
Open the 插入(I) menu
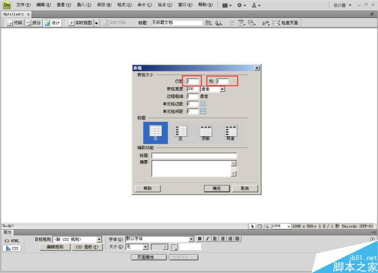pyautogui.click(x=84, y=5)
